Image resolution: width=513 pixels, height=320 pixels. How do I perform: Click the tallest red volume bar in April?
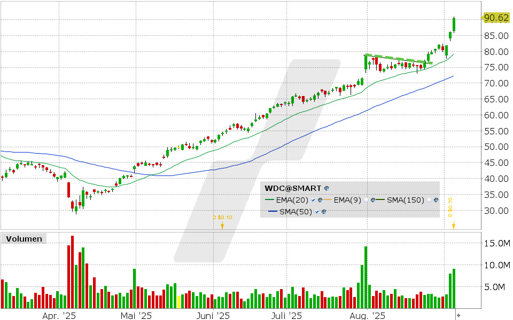pyautogui.click(x=72, y=272)
